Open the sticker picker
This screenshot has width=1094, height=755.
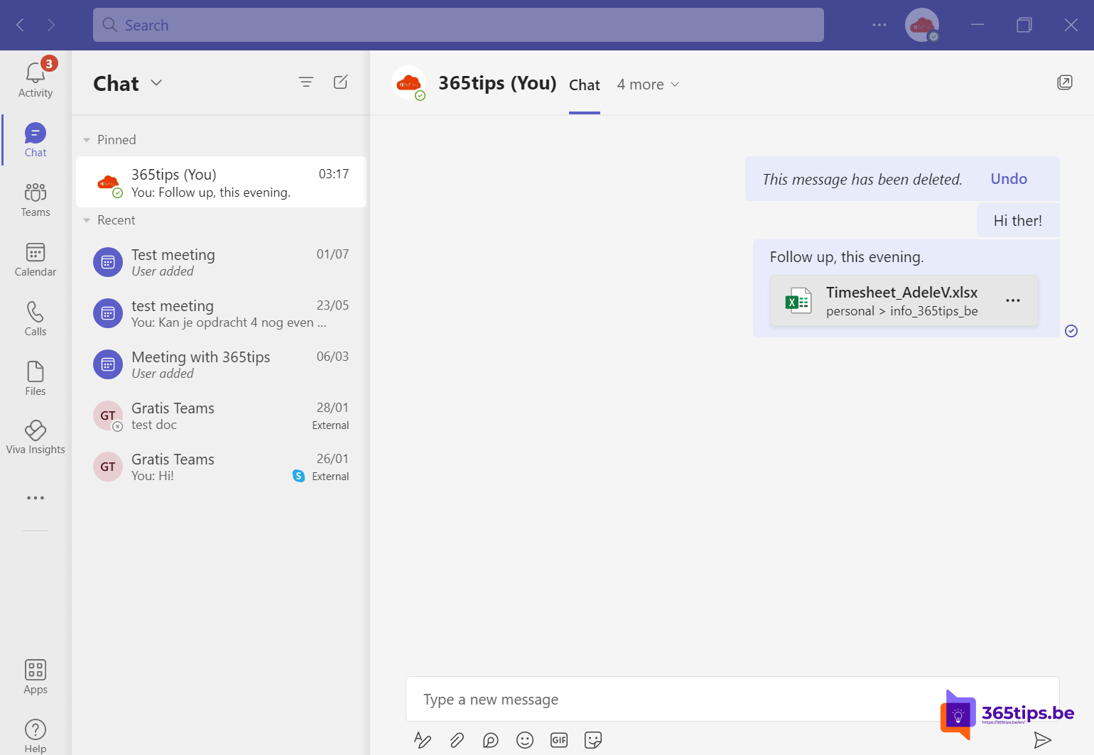click(x=593, y=740)
